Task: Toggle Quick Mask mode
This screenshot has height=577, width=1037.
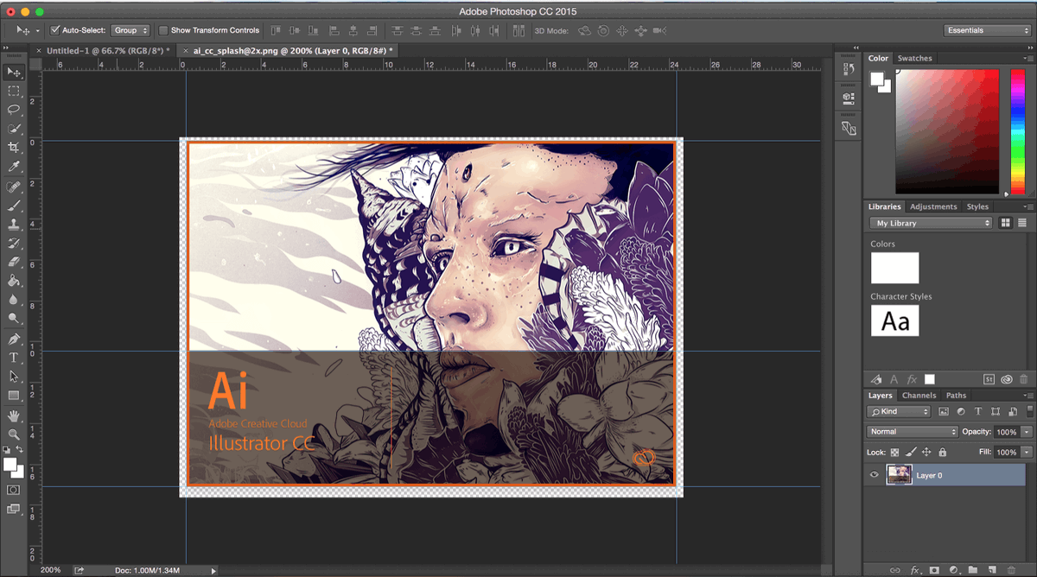Action: pyautogui.click(x=14, y=490)
